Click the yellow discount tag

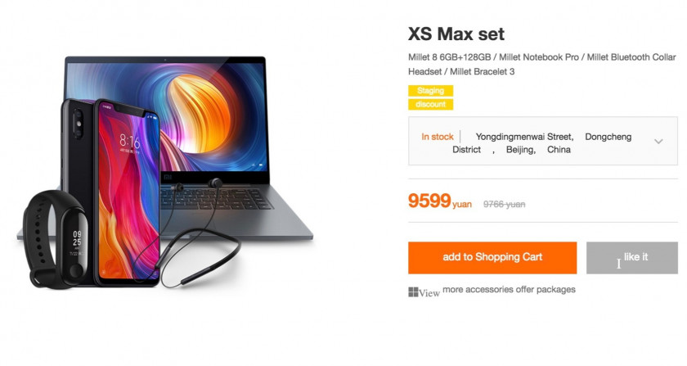(430, 105)
